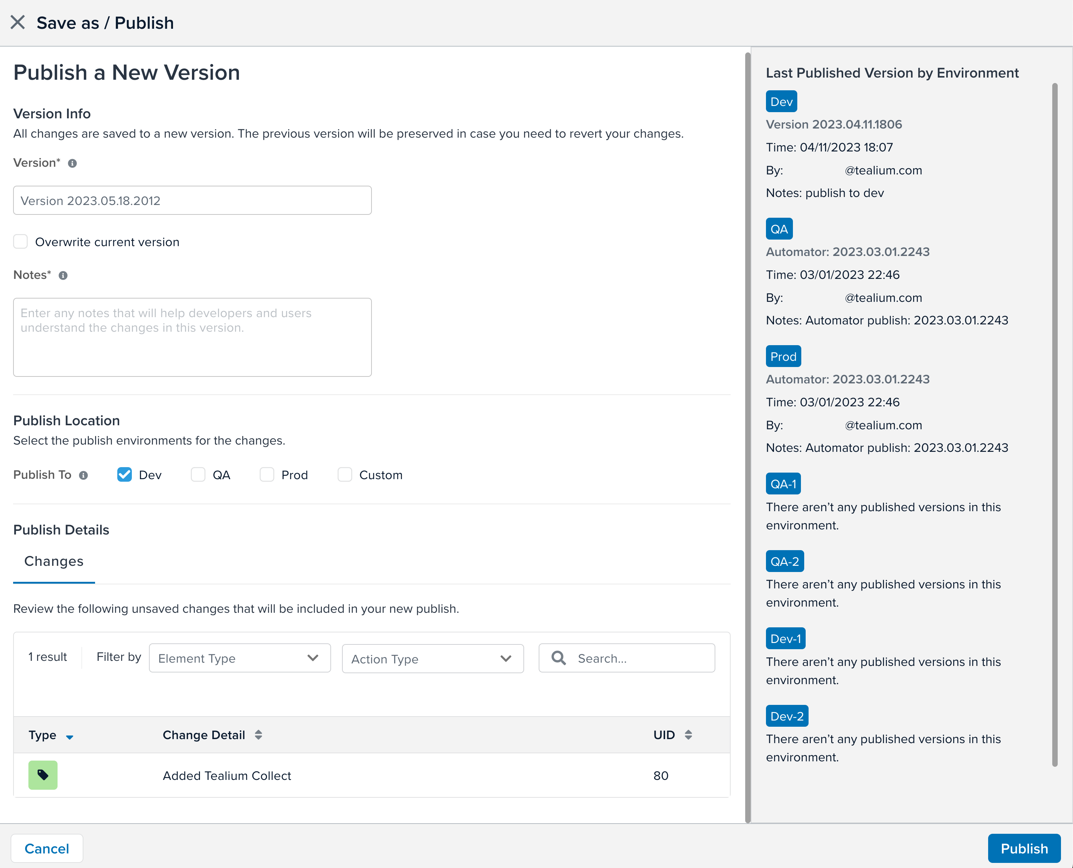Screen dimensions: 1073x868
Task: Sort by UID column arrows
Action: pyautogui.click(x=688, y=734)
